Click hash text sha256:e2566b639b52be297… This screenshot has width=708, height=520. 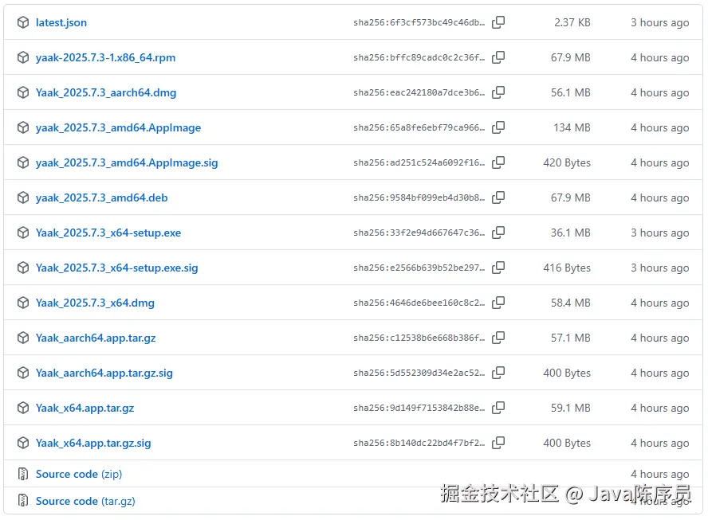pos(419,268)
